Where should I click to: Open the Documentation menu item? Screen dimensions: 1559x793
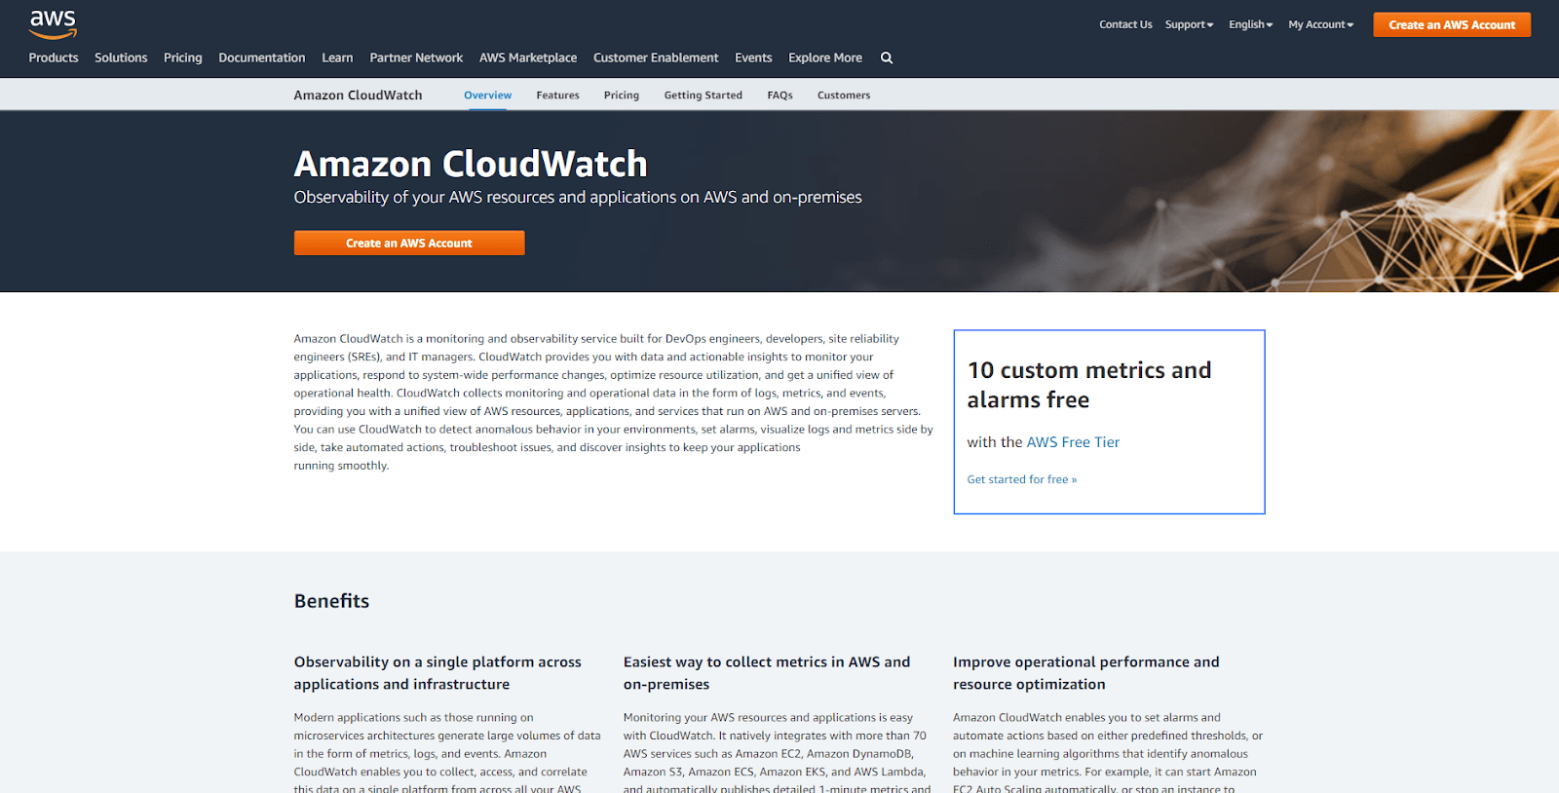(262, 57)
